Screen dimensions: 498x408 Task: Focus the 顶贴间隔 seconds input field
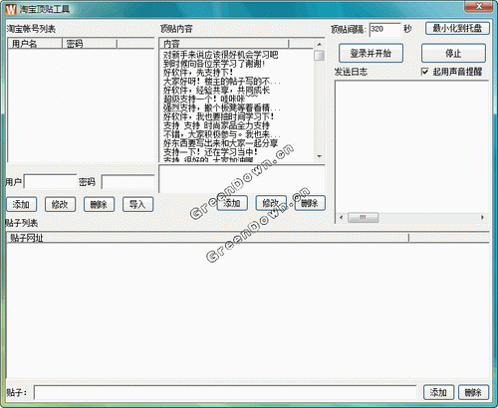pos(384,29)
